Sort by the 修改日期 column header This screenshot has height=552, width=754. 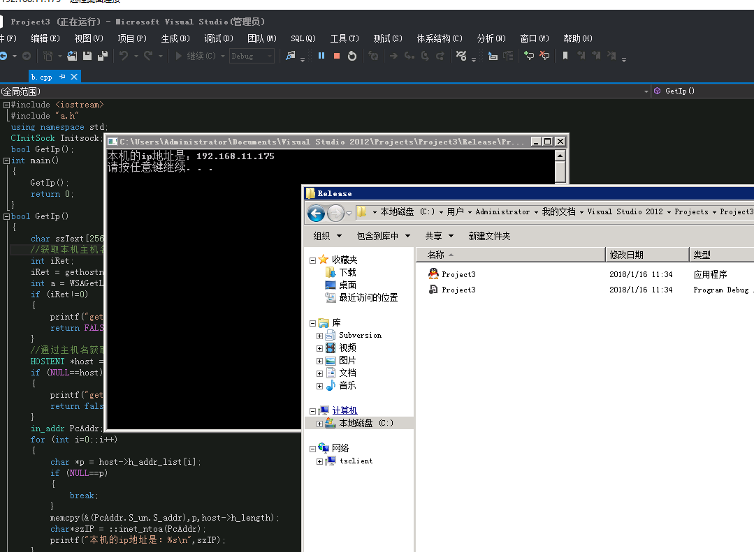tap(647, 255)
